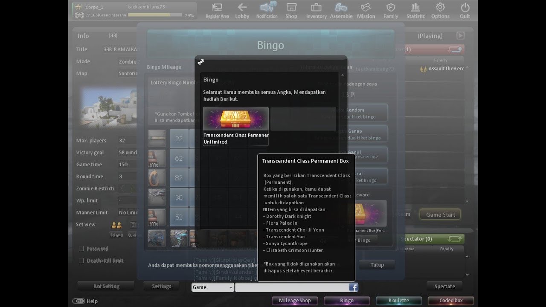Click the Settings button
This screenshot has width=546, height=307.
[162, 287]
